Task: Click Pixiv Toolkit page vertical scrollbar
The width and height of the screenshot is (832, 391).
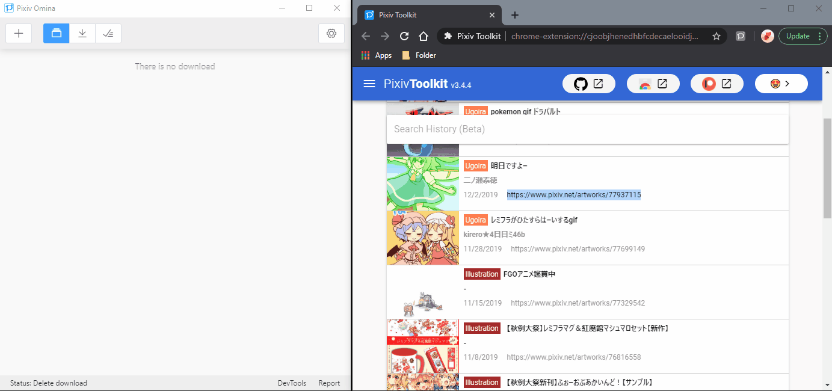Action: [x=827, y=168]
